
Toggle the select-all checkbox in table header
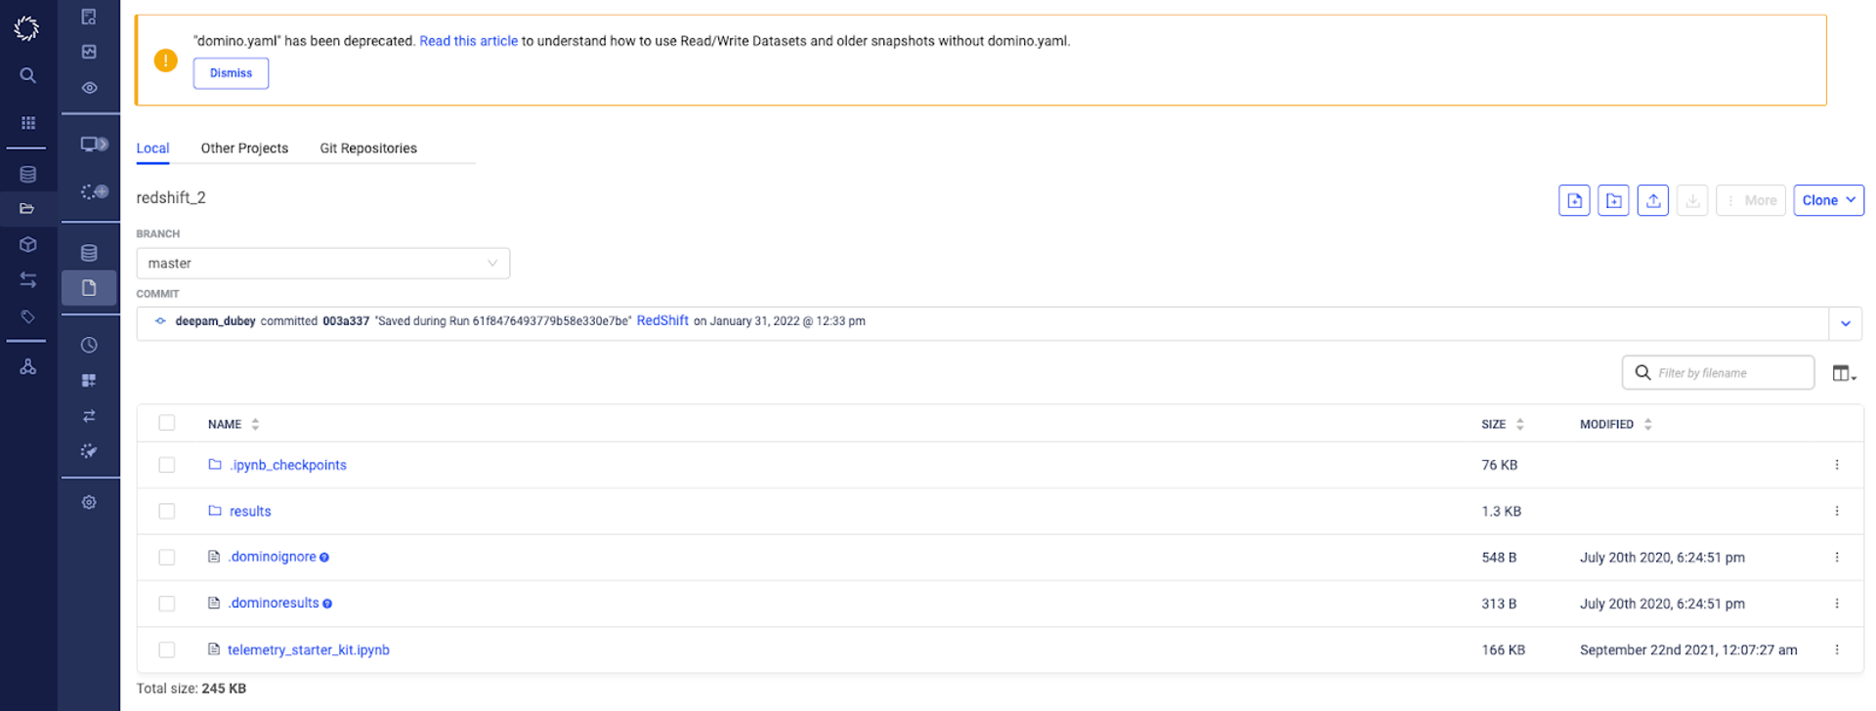167,423
